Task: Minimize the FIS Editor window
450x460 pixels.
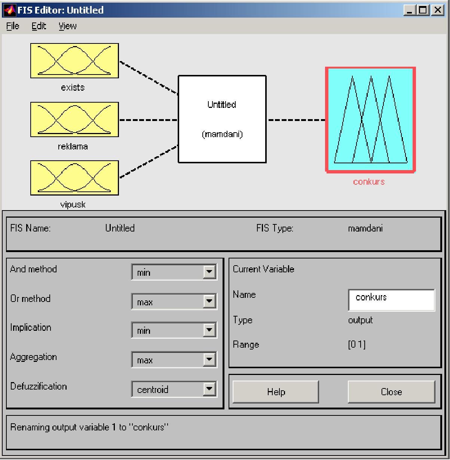Action: pos(410,10)
